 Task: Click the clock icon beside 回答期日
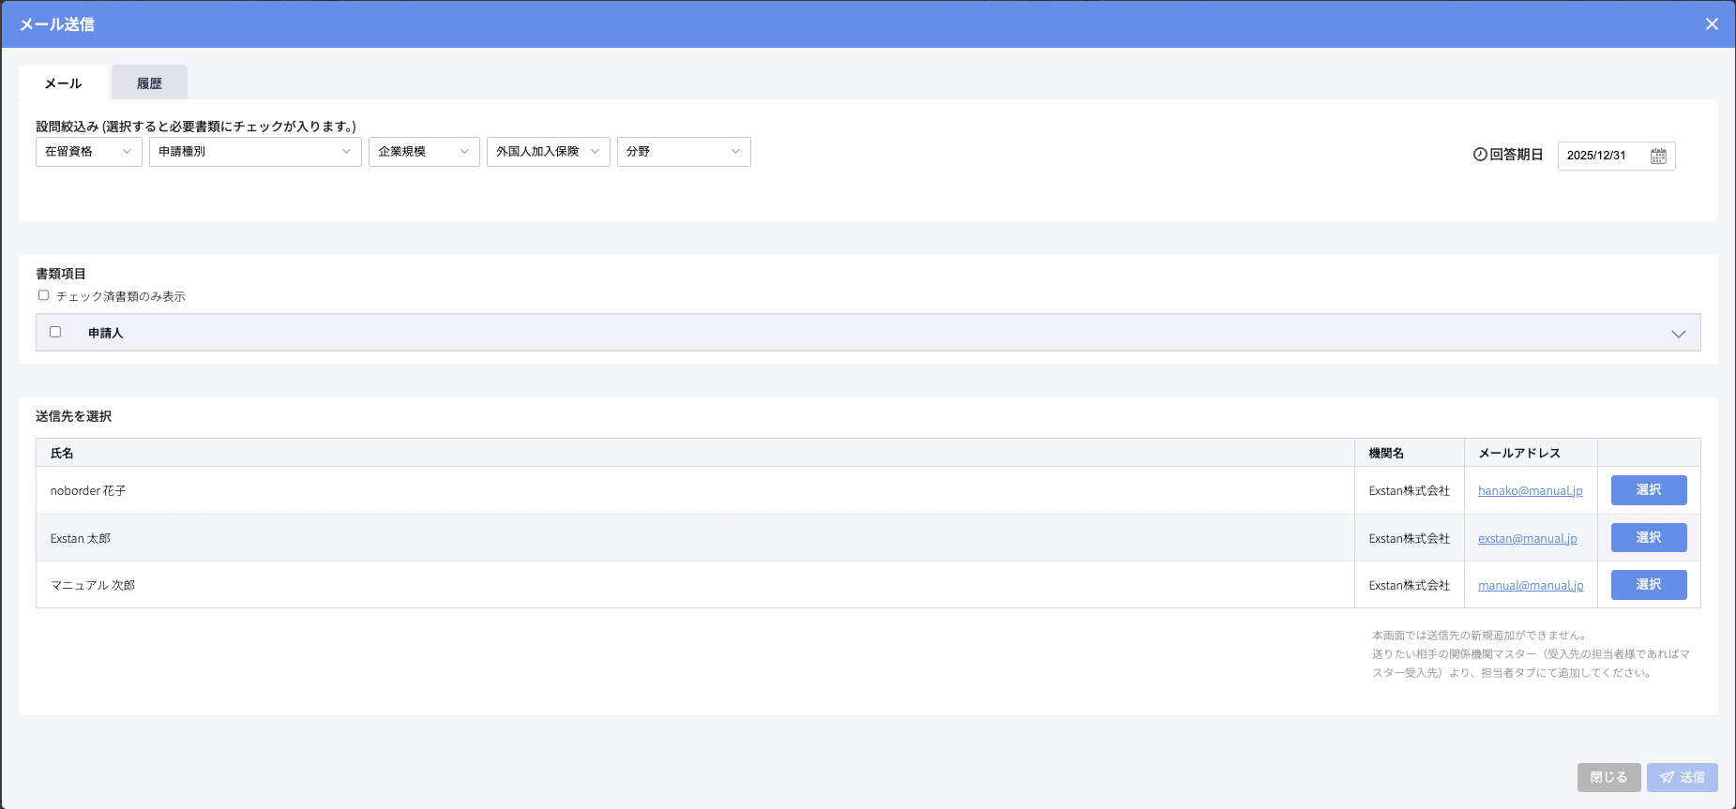[x=1480, y=155]
